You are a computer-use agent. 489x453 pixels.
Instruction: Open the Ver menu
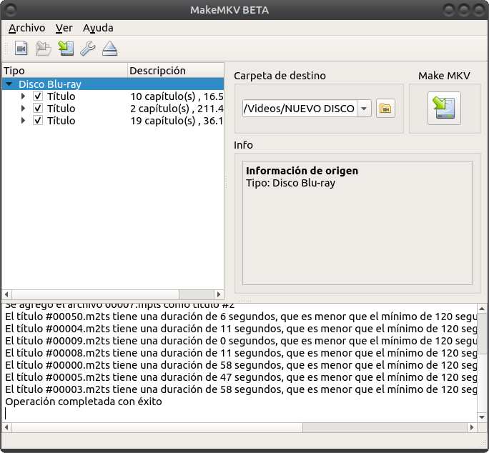64,28
